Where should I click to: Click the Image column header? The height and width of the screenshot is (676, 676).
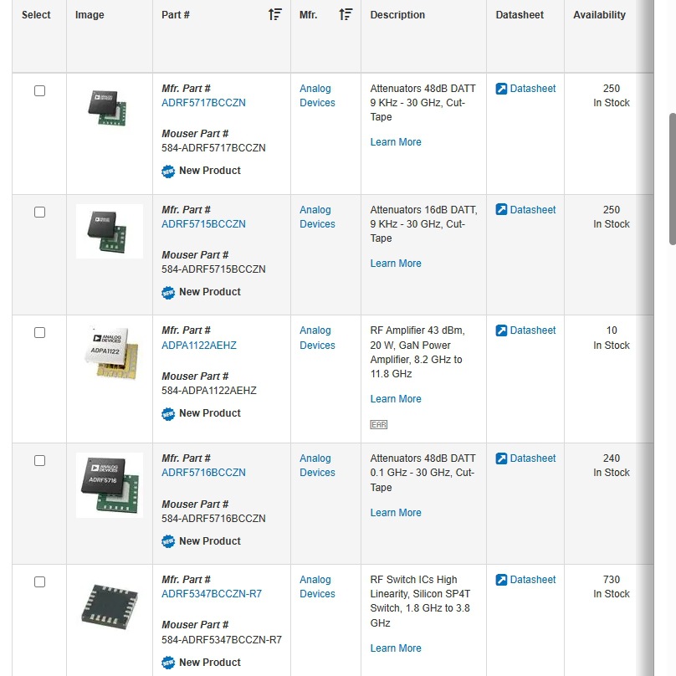click(90, 15)
